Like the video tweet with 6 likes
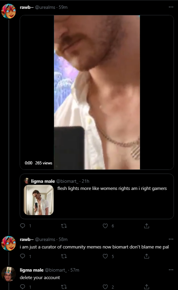The image size is (178, 290). 105,226
